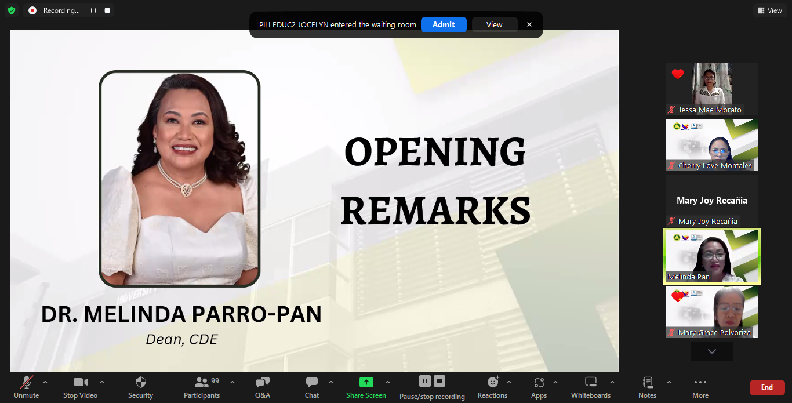The width and height of the screenshot is (792, 403).
Task: Open the Q&A panel
Action: (262, 383)
